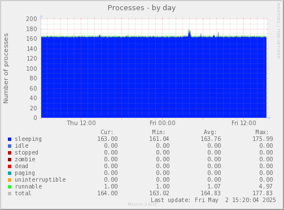This screenshot has width=284, height=210.
Task: Click the 'Min:' column header
Action: pyautogui.click(x=159, y=132)
